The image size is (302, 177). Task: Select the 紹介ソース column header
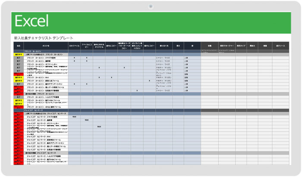pos(281,45)
